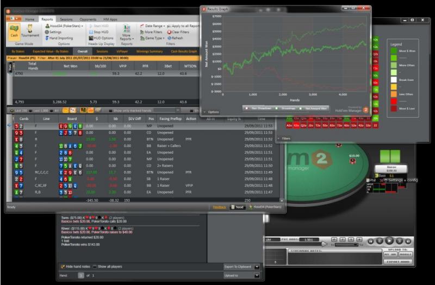Open More Filters in the Filters group
The height and width of the screenshot is (285, 435).
tap(151, 32)
